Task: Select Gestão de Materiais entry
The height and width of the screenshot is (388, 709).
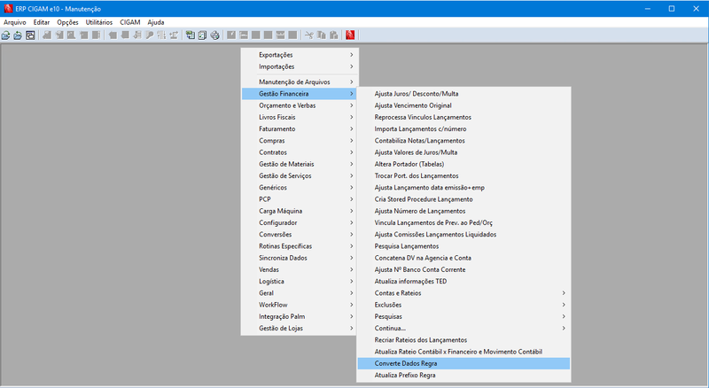Action: [x=300, y=164]
